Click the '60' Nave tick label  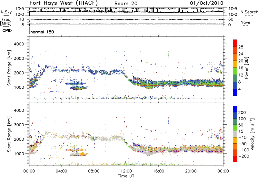(231, 19)
